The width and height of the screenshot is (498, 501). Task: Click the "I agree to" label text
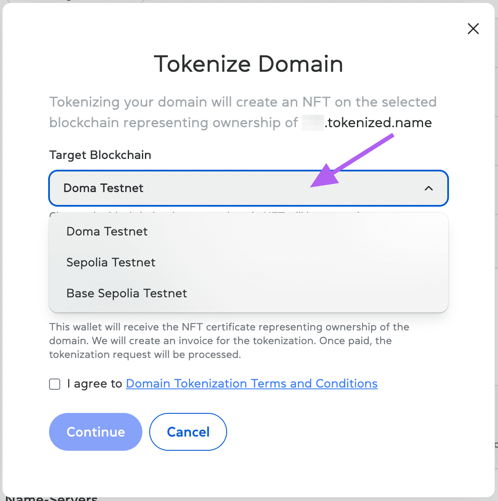tap(95, 384)
